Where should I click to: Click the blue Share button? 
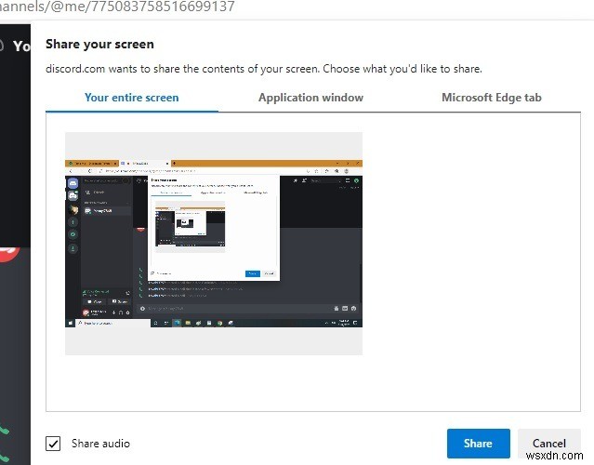478,444
